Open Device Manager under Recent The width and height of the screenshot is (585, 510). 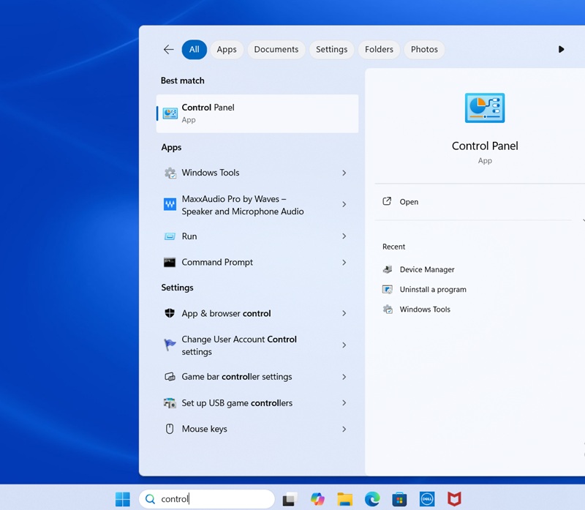click(426, 269)
